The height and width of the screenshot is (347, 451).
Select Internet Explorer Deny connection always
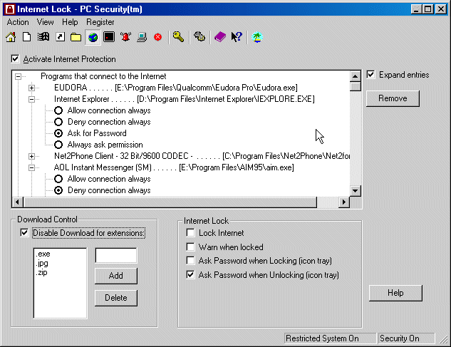[58, 122]
